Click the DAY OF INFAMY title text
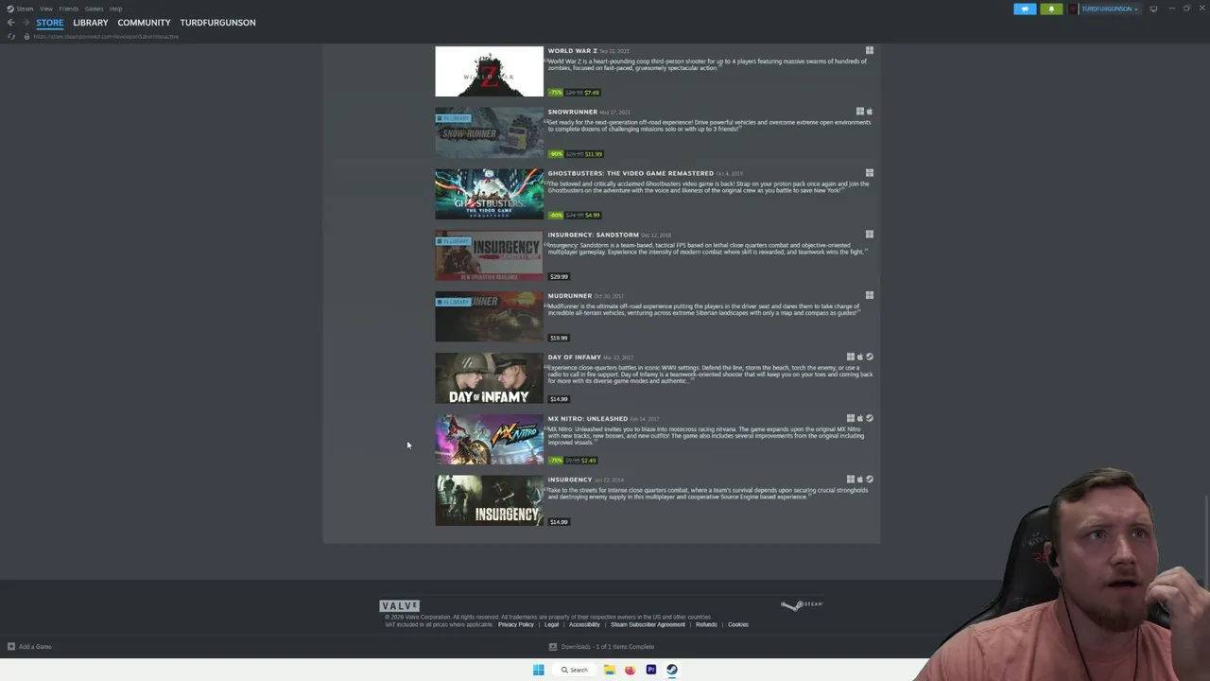Viewport: 1210px width, 681px height. coord(575,358)
